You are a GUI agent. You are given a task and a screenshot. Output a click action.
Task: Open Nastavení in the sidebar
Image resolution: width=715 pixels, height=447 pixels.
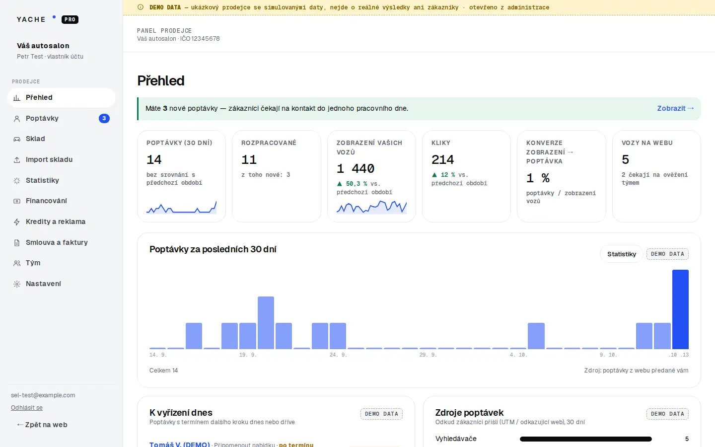[62, 284]
